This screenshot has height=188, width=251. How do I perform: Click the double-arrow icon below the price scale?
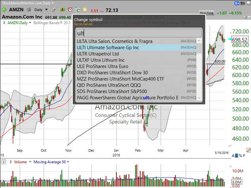230,146
